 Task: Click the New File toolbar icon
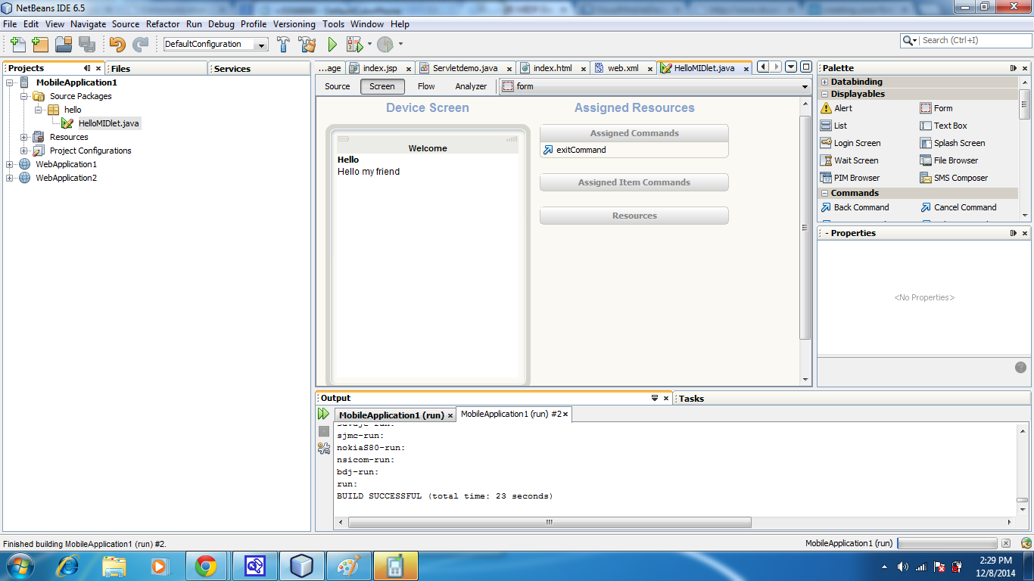click(x=17, y=44)
